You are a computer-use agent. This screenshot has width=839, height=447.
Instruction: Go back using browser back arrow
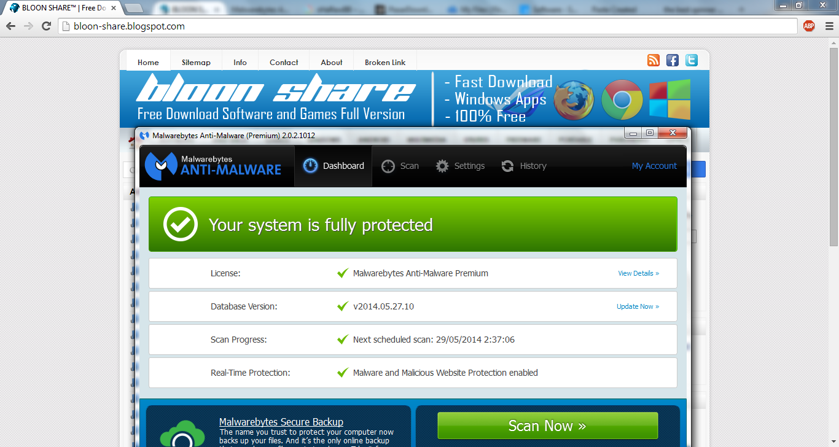pyautogui.click(x=10, y=26)
